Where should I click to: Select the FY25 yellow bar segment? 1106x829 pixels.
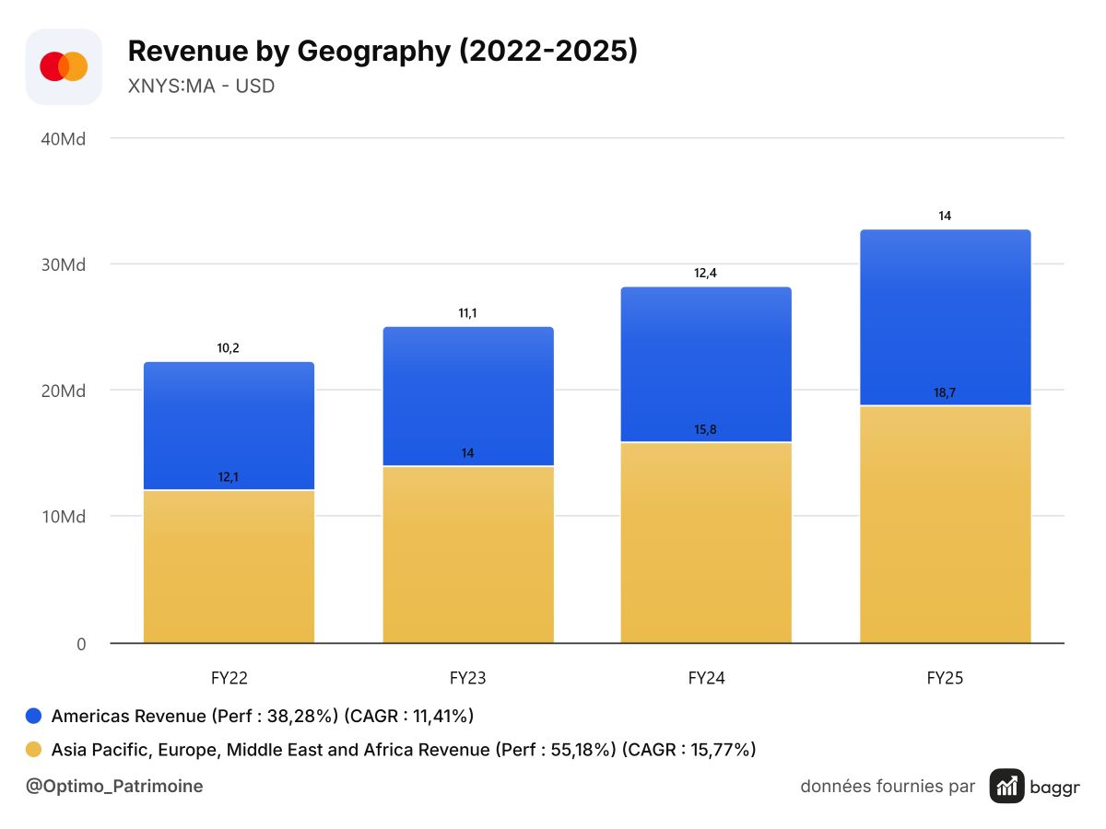click(x=946, y=524)
